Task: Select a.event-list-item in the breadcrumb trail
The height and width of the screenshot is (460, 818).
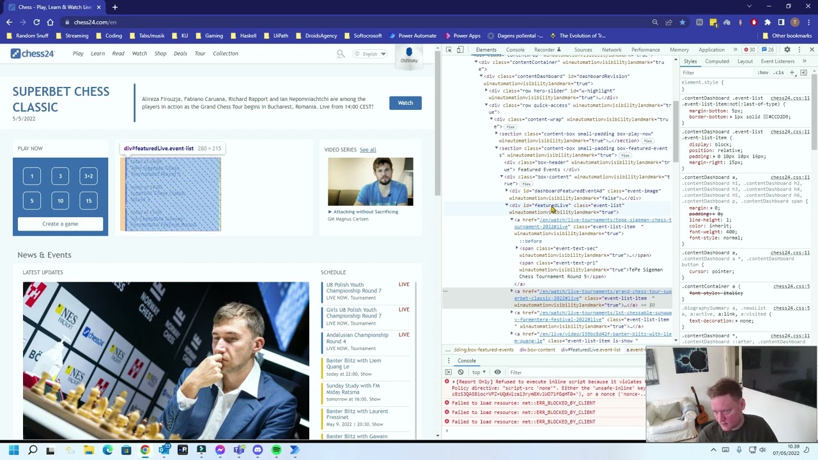Action: coord(637,350)
